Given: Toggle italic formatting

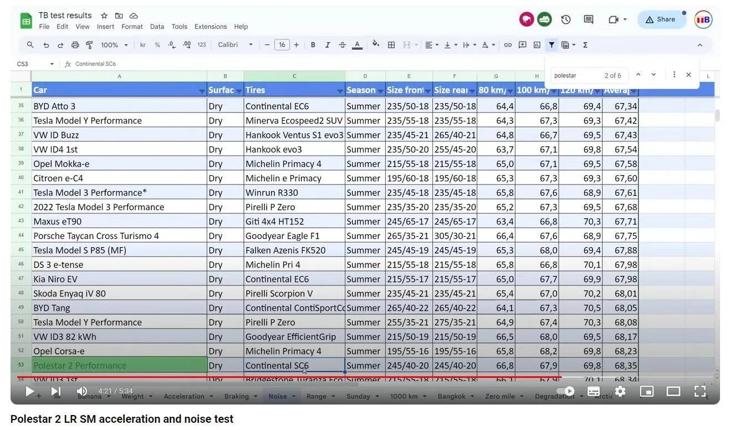Looking at the screenshot, I should pos(328,45).
